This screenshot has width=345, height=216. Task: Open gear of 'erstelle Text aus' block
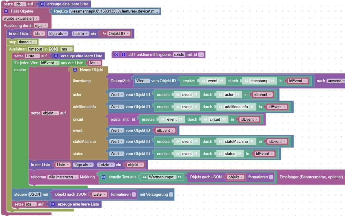(104, 177)
